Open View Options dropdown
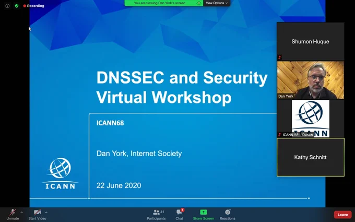This screenshot has width=355, height=222. coord(217,3)
